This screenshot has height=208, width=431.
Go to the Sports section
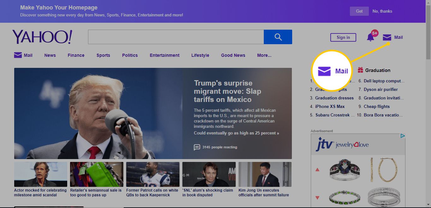click(103, 55)
